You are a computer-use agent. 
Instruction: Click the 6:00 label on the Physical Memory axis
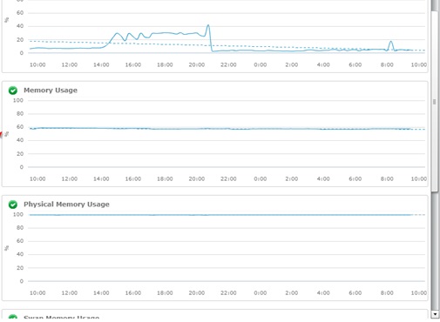(355, 293)
